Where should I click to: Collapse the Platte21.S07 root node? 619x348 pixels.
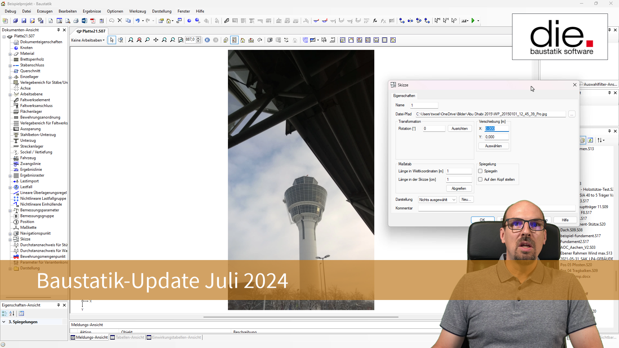click(x=4, y=36)
